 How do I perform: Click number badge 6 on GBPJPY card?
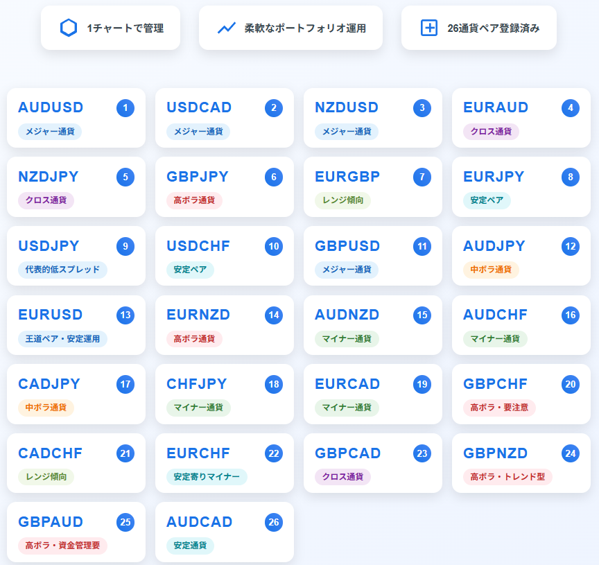coord(274,177)
